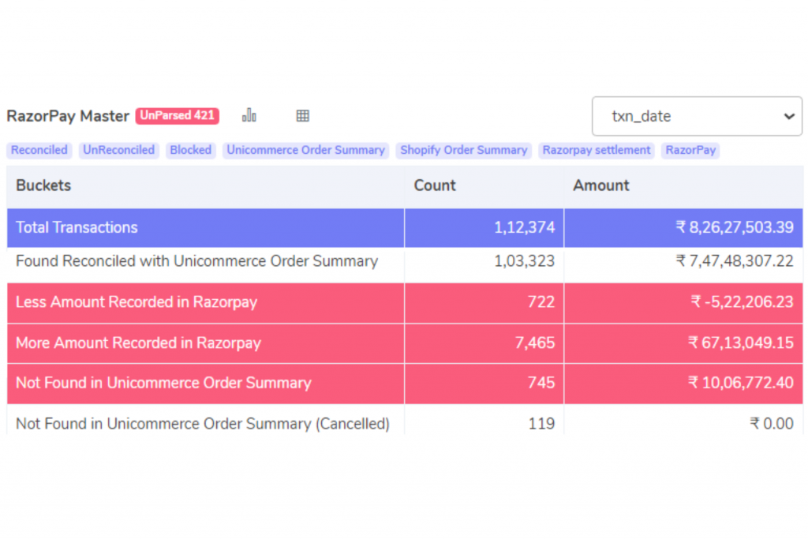Open the Total Transactions row
The height and width of the screenshot is (539, 808).
coord(405,228)
